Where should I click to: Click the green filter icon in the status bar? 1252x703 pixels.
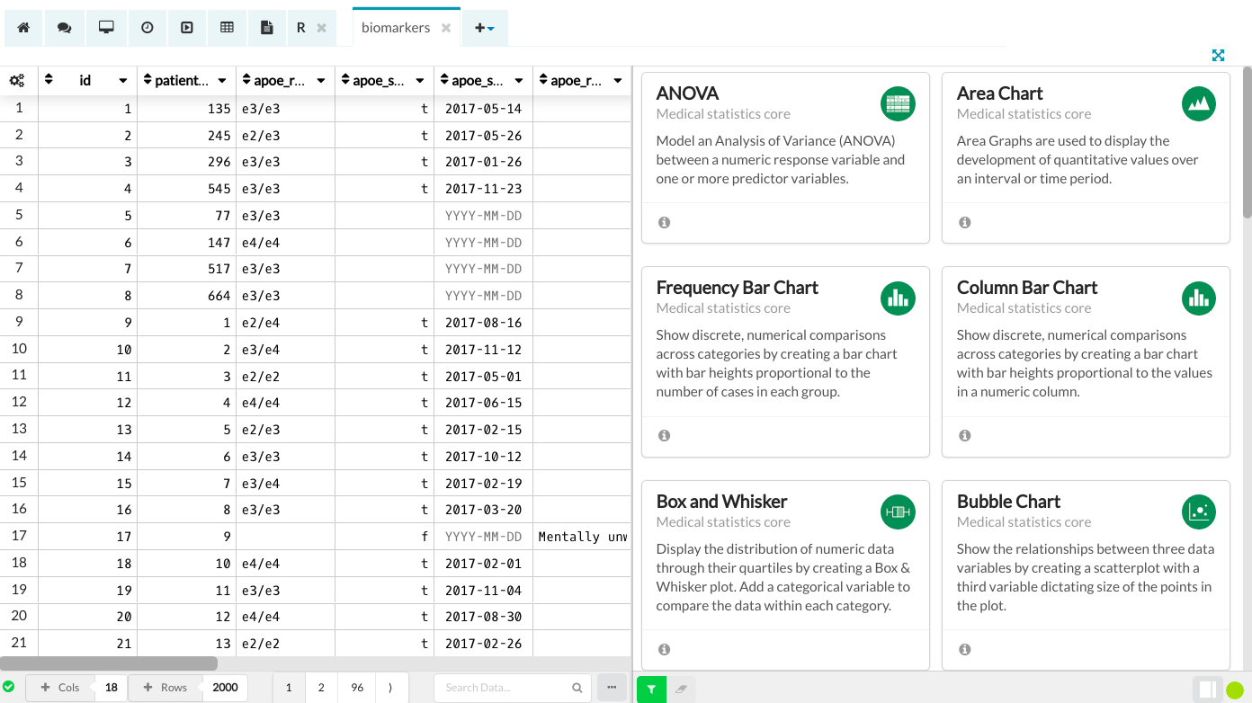(650, 688)
